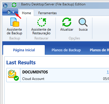Click the quick-access refresh icon in title bar
This screenshot has height=104, width=109.
point(14,5)
